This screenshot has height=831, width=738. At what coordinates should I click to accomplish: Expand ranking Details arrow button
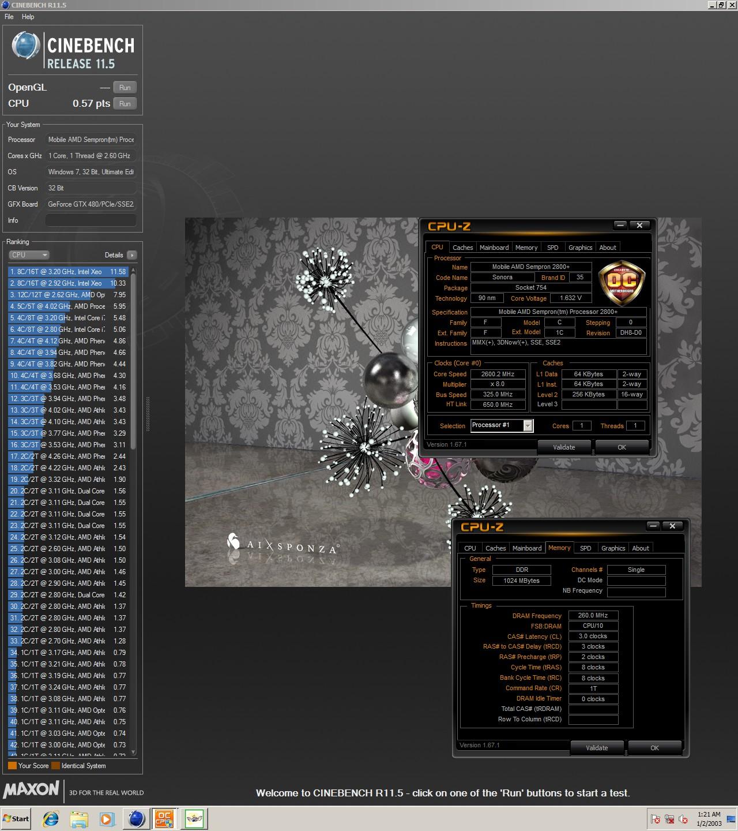tap(131, 254)
